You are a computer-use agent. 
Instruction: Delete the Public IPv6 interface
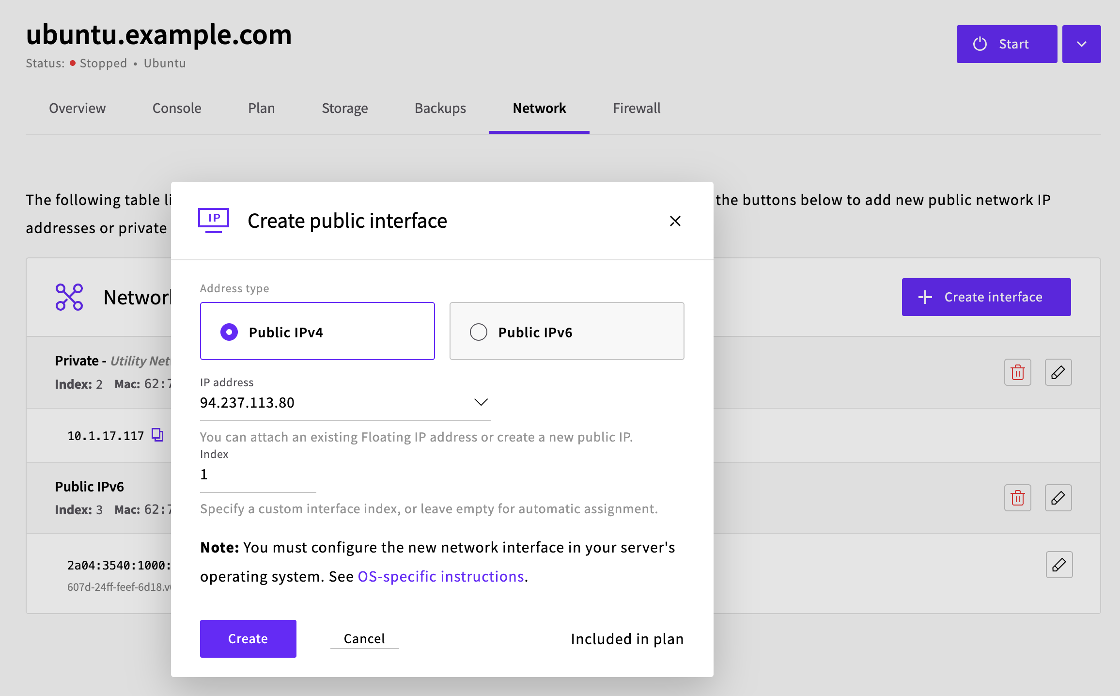coord(1018,498)
